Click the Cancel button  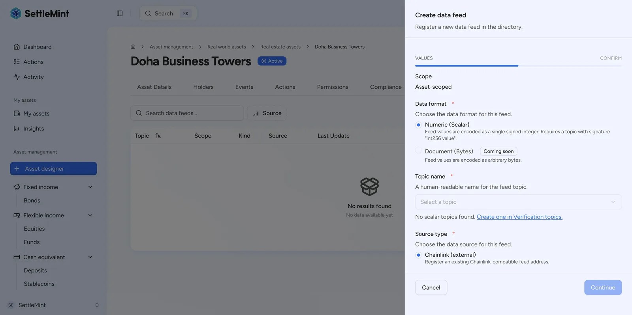431,287
